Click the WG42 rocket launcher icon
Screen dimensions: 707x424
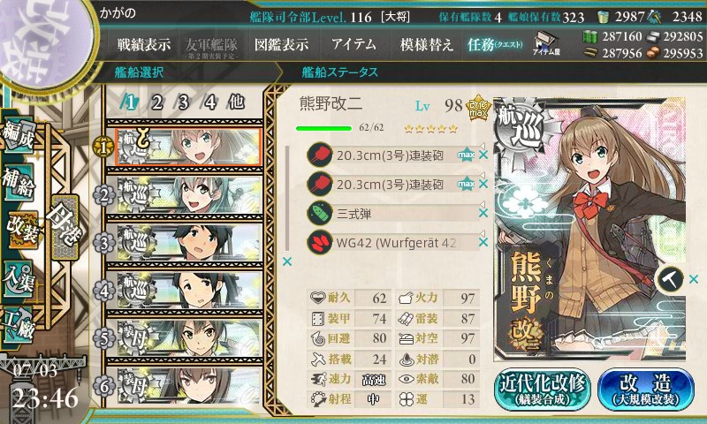click(x=320, y=242)
